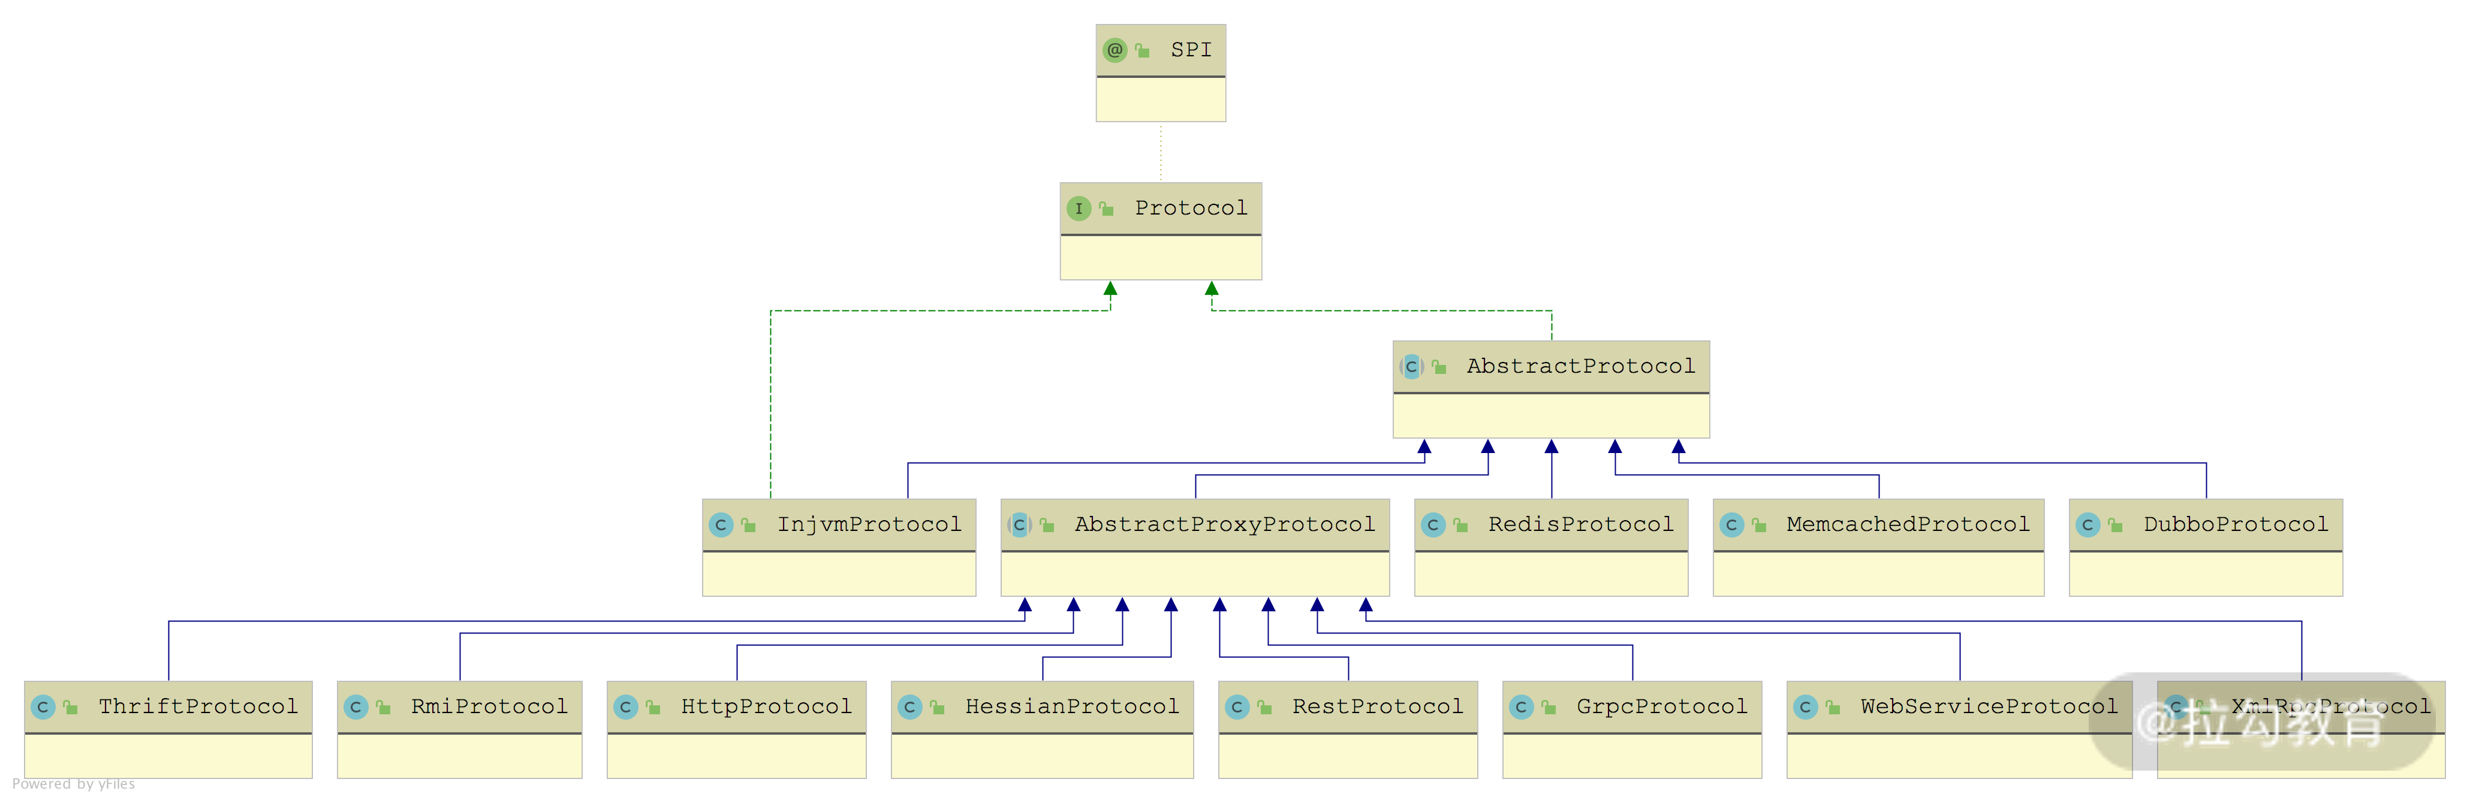This screenshot has width=2470, height=803.
Task: Click the empty body of SPI node
Action: (1160, 99)
